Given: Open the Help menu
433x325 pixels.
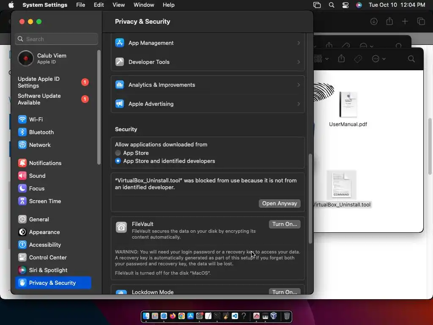Looking at the screenshot, I should click(x=168, y=5).
